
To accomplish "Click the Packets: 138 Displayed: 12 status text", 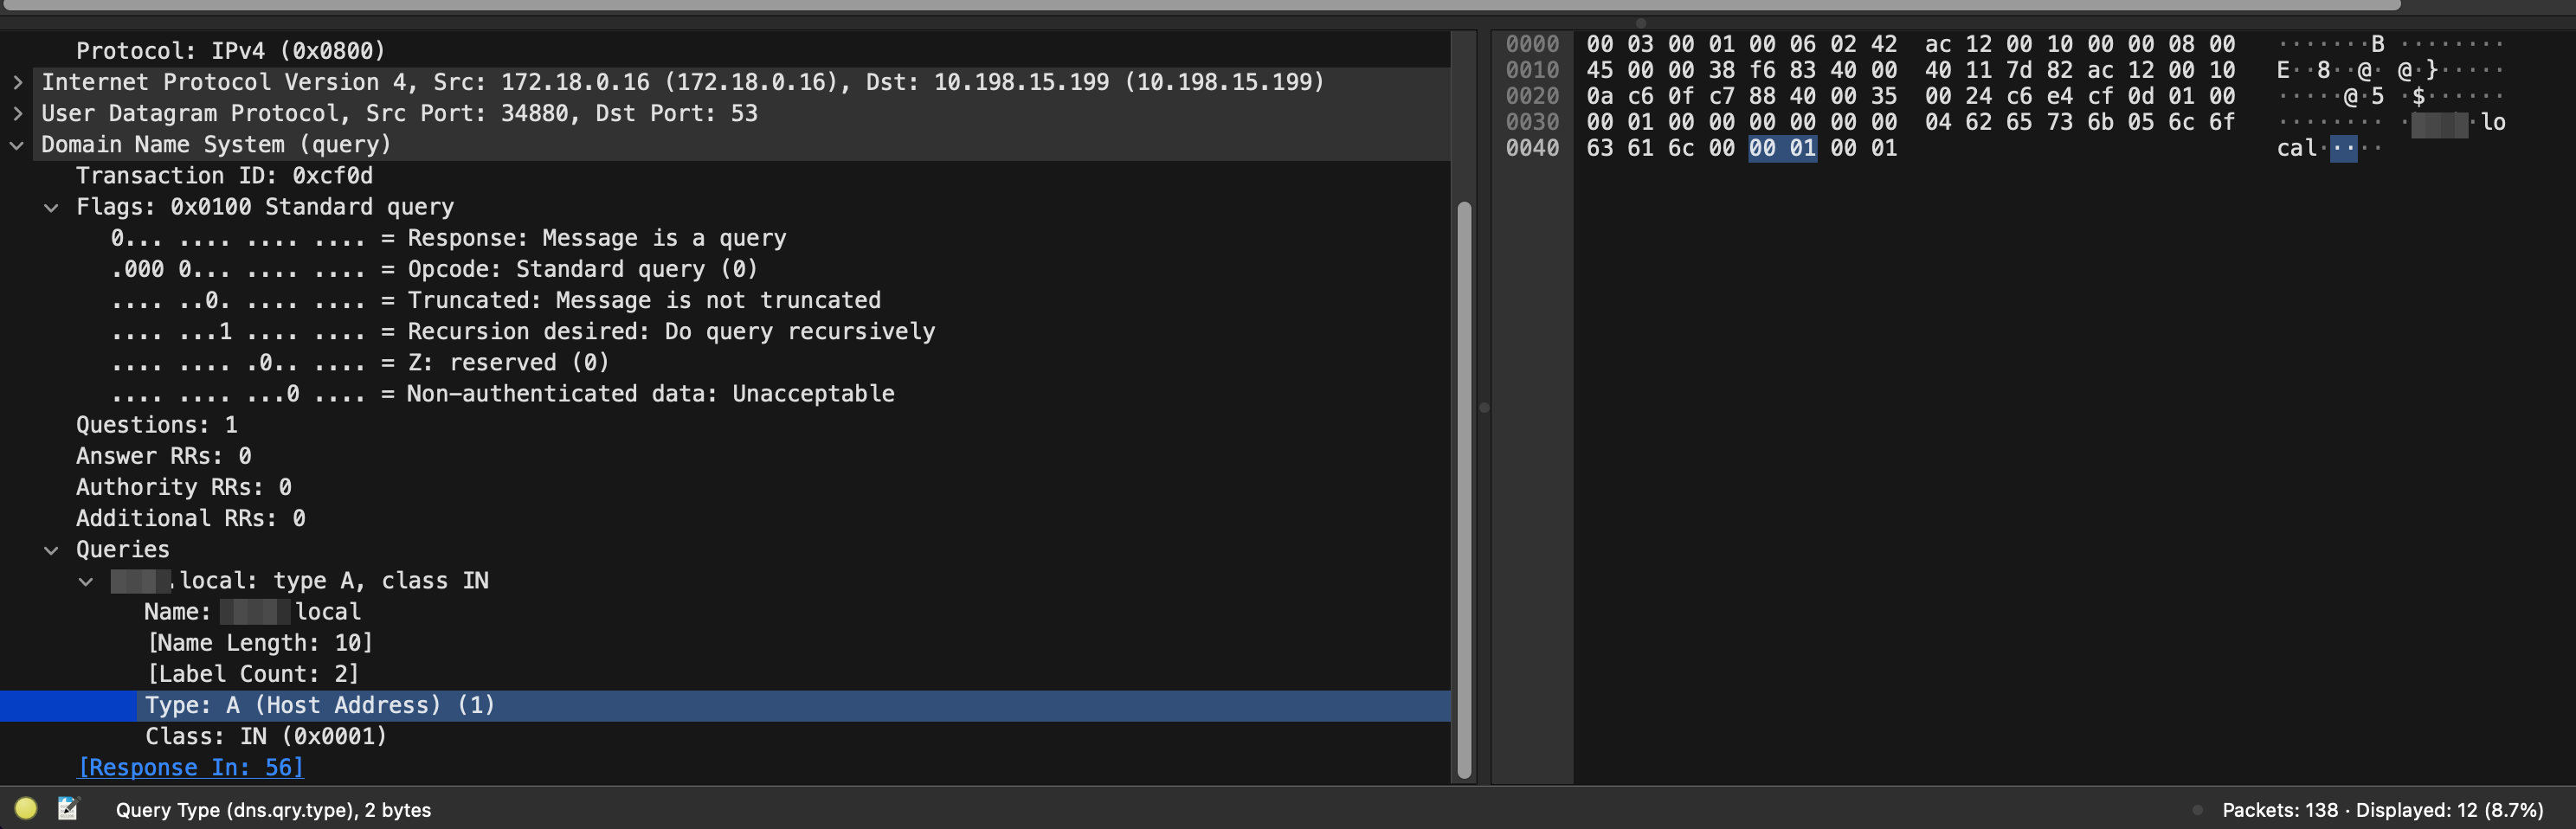I will coord(2382,810).
